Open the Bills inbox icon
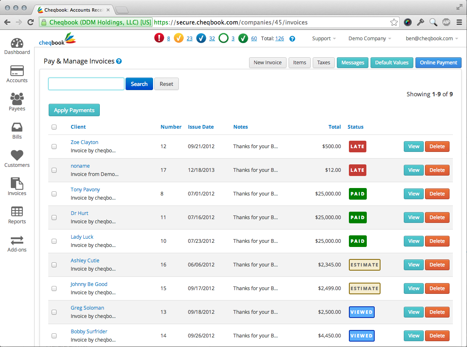Viewport: 467px width, 347px height. pos(17,127)
